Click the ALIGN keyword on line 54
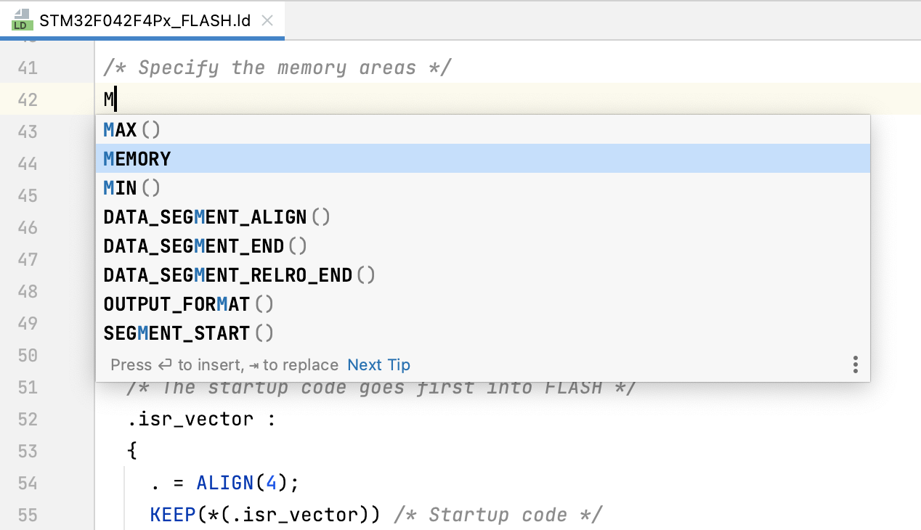Screen dimensions: 921x530 tap(224, 482)
